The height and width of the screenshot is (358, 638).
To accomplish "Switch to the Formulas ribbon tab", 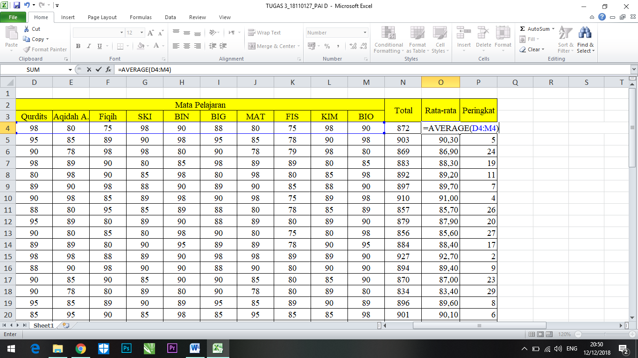I will [141, 17].
